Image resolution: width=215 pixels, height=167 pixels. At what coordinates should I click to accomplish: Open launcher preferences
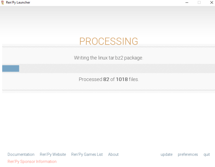188,154
